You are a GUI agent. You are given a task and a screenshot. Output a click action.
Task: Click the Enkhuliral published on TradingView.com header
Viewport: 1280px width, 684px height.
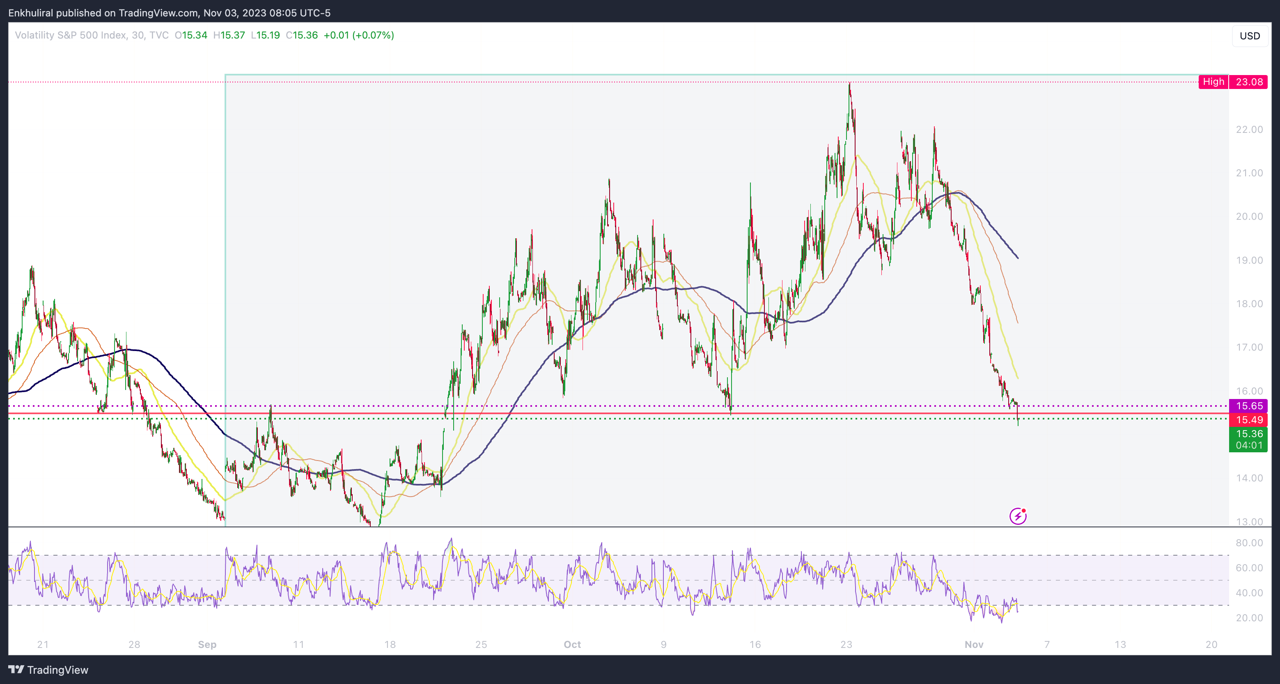(x=169, y=13)
